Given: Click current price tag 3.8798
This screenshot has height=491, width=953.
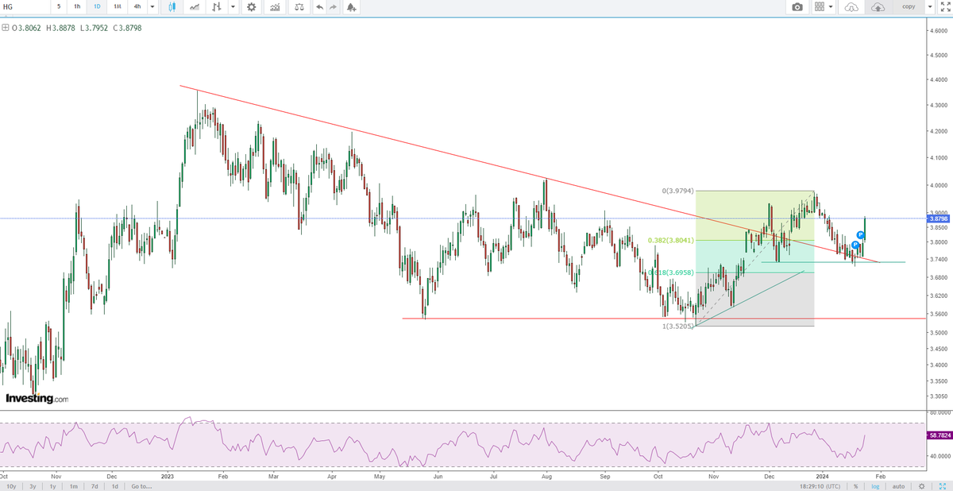Looking at the screenshot, I should click(x=938, y=218).
